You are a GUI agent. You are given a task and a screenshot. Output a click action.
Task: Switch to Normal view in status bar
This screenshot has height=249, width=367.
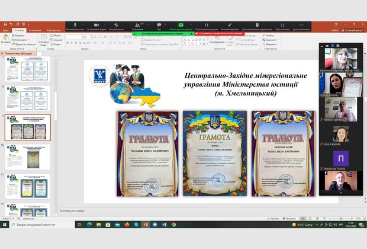pyautogui.click(x=303, y=219)
